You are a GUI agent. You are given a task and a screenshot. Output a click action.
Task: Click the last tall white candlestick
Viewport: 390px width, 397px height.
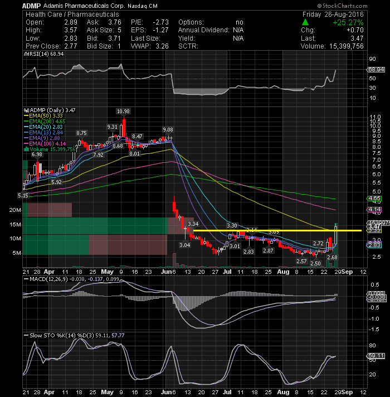336,235
